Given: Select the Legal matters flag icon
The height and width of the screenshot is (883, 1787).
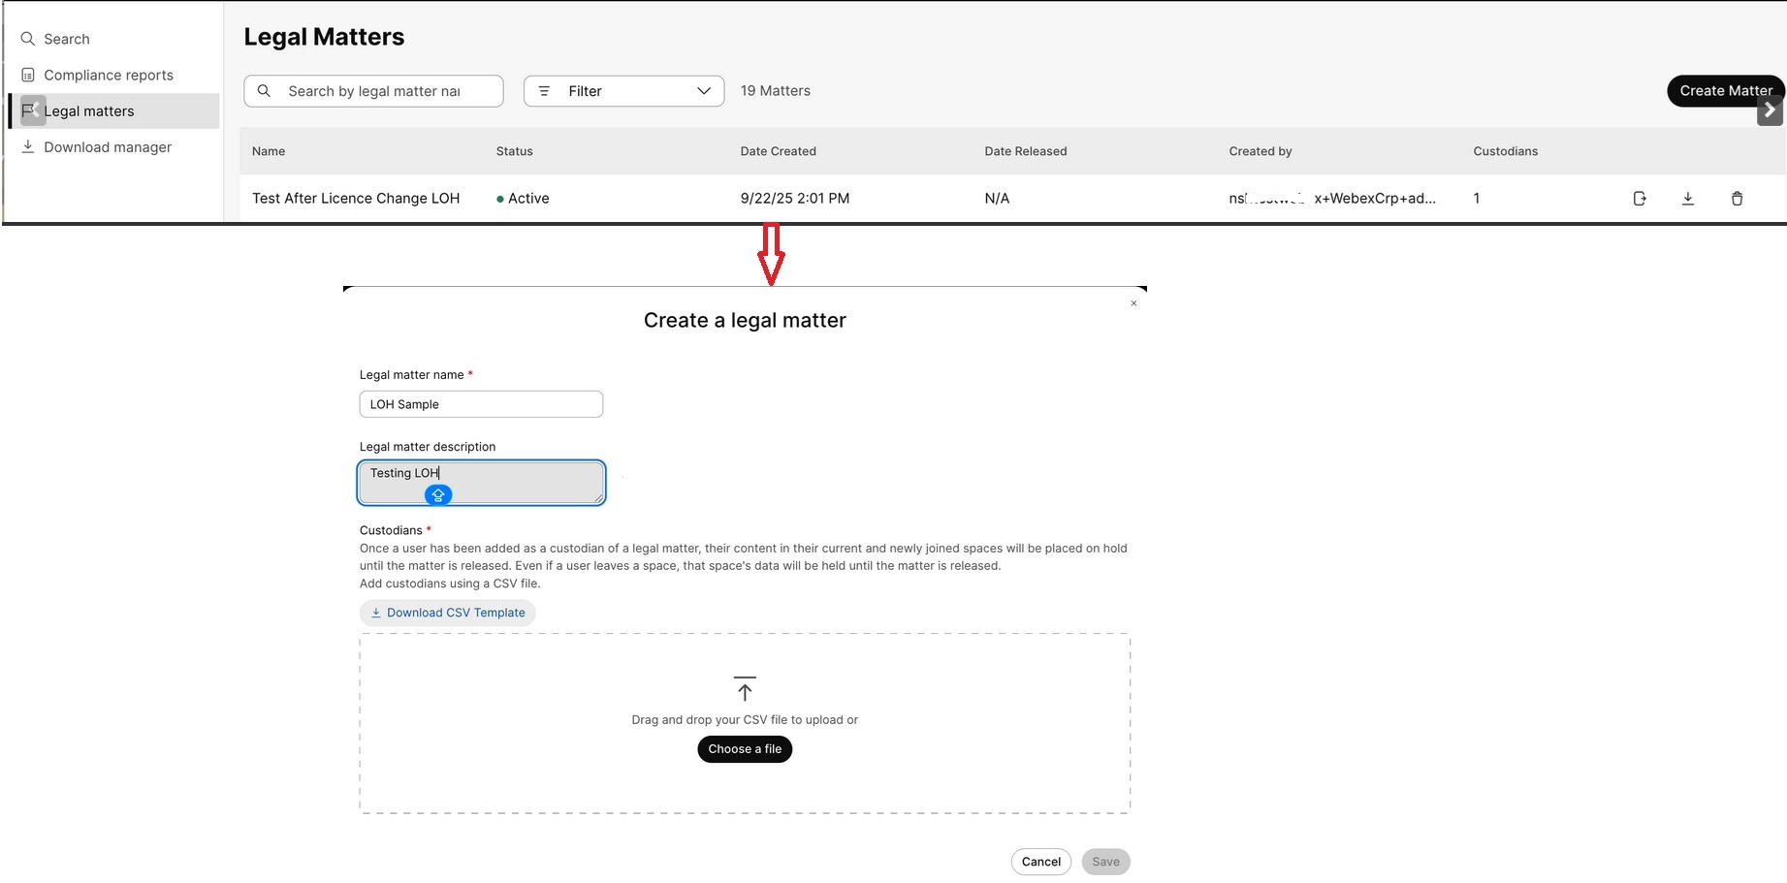Looking at the screenshot, I should pos(27,110).
